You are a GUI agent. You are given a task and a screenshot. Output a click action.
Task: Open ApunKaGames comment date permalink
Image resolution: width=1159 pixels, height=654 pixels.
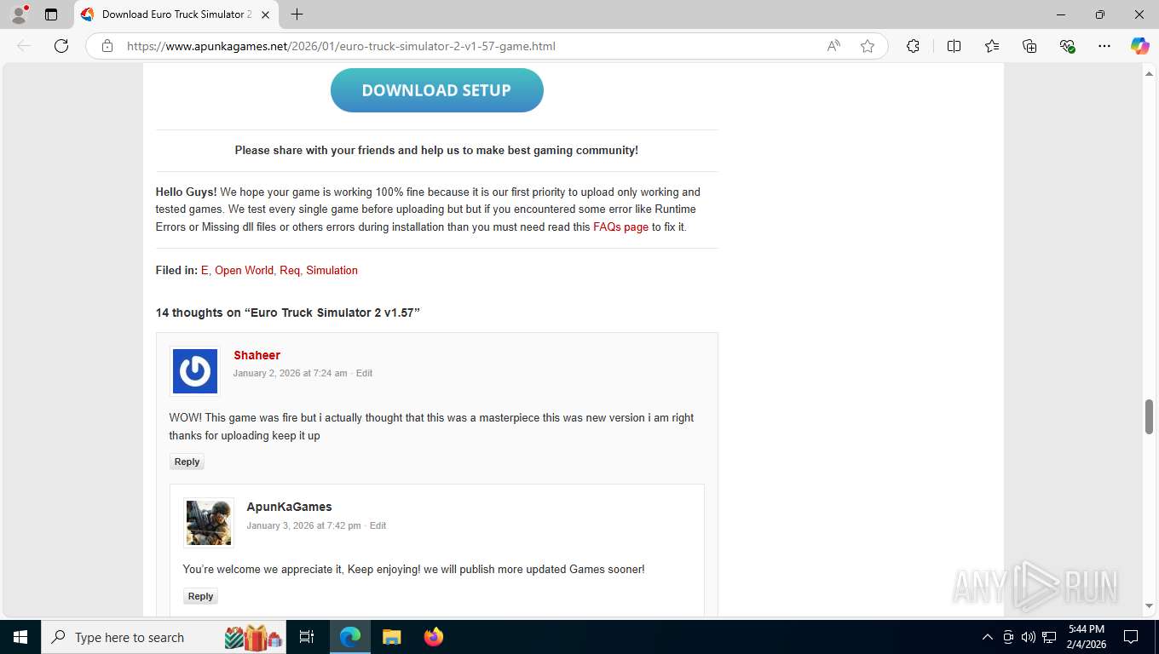(303, 525)
